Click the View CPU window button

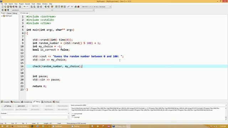coord(21,110)
